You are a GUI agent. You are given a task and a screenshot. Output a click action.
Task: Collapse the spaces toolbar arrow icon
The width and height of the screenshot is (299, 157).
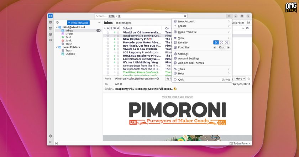[50, 142]
